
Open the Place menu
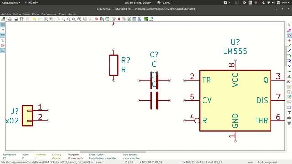[x=36, y=14]
